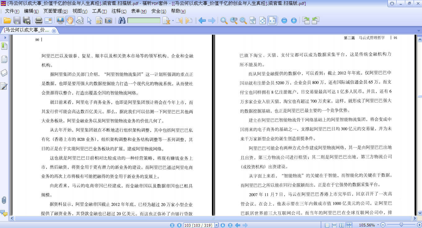
Task: Open the page number dropdown arrow
Action: point(217,225)
